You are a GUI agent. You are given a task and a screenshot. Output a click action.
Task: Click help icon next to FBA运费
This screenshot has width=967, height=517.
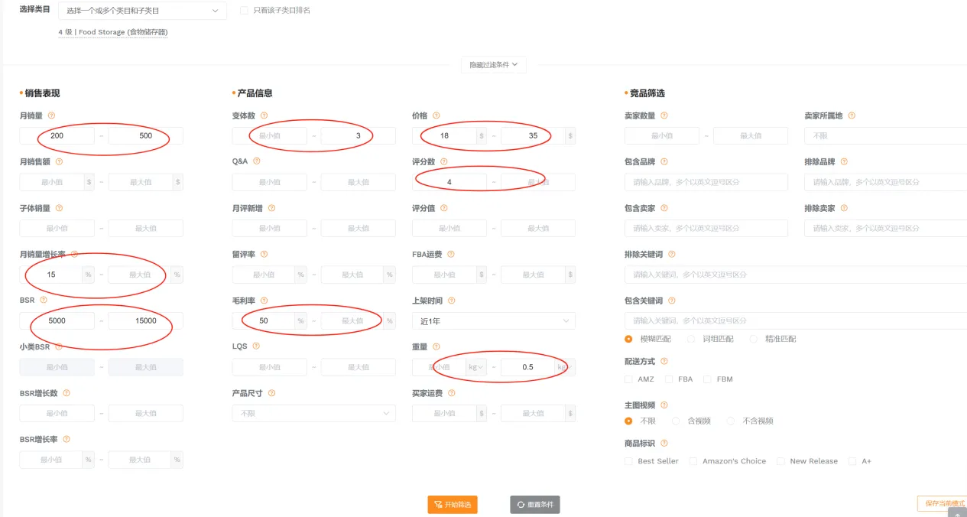click(450, 254)
